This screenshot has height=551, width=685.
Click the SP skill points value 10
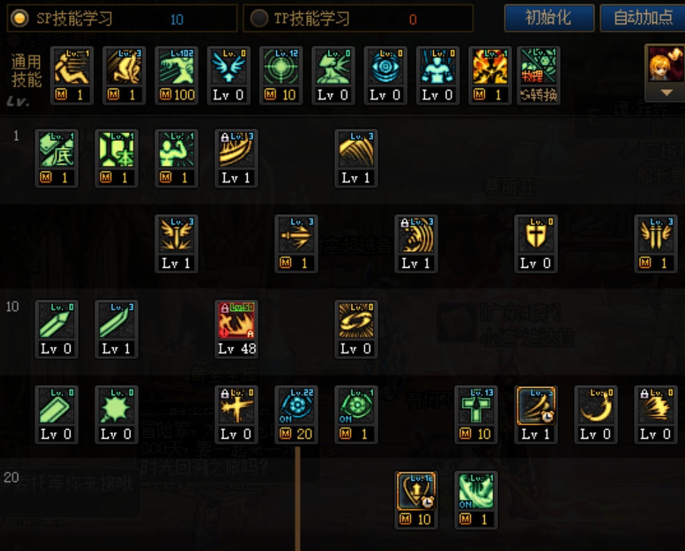pos(177,20)
